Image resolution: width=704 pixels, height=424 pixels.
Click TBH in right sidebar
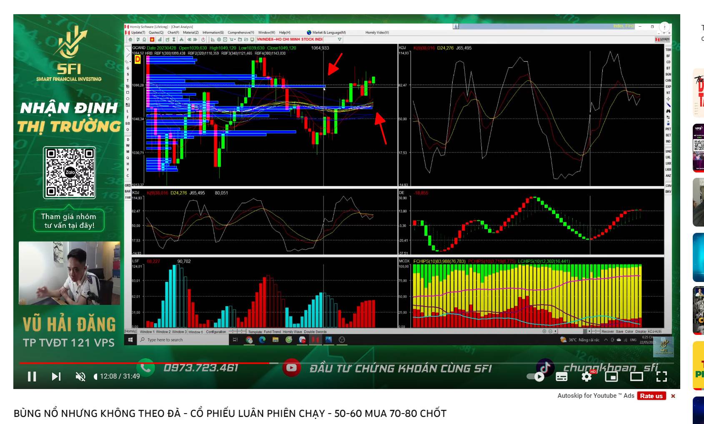668,50
